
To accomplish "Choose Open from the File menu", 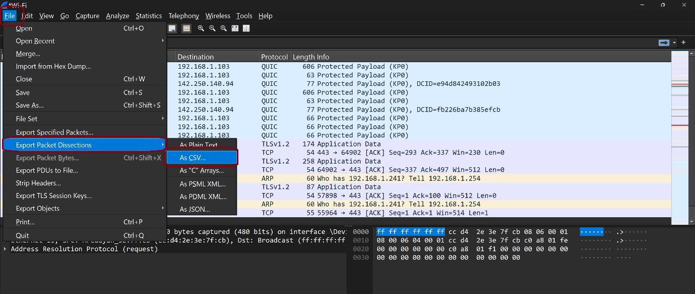I will 85,28.
